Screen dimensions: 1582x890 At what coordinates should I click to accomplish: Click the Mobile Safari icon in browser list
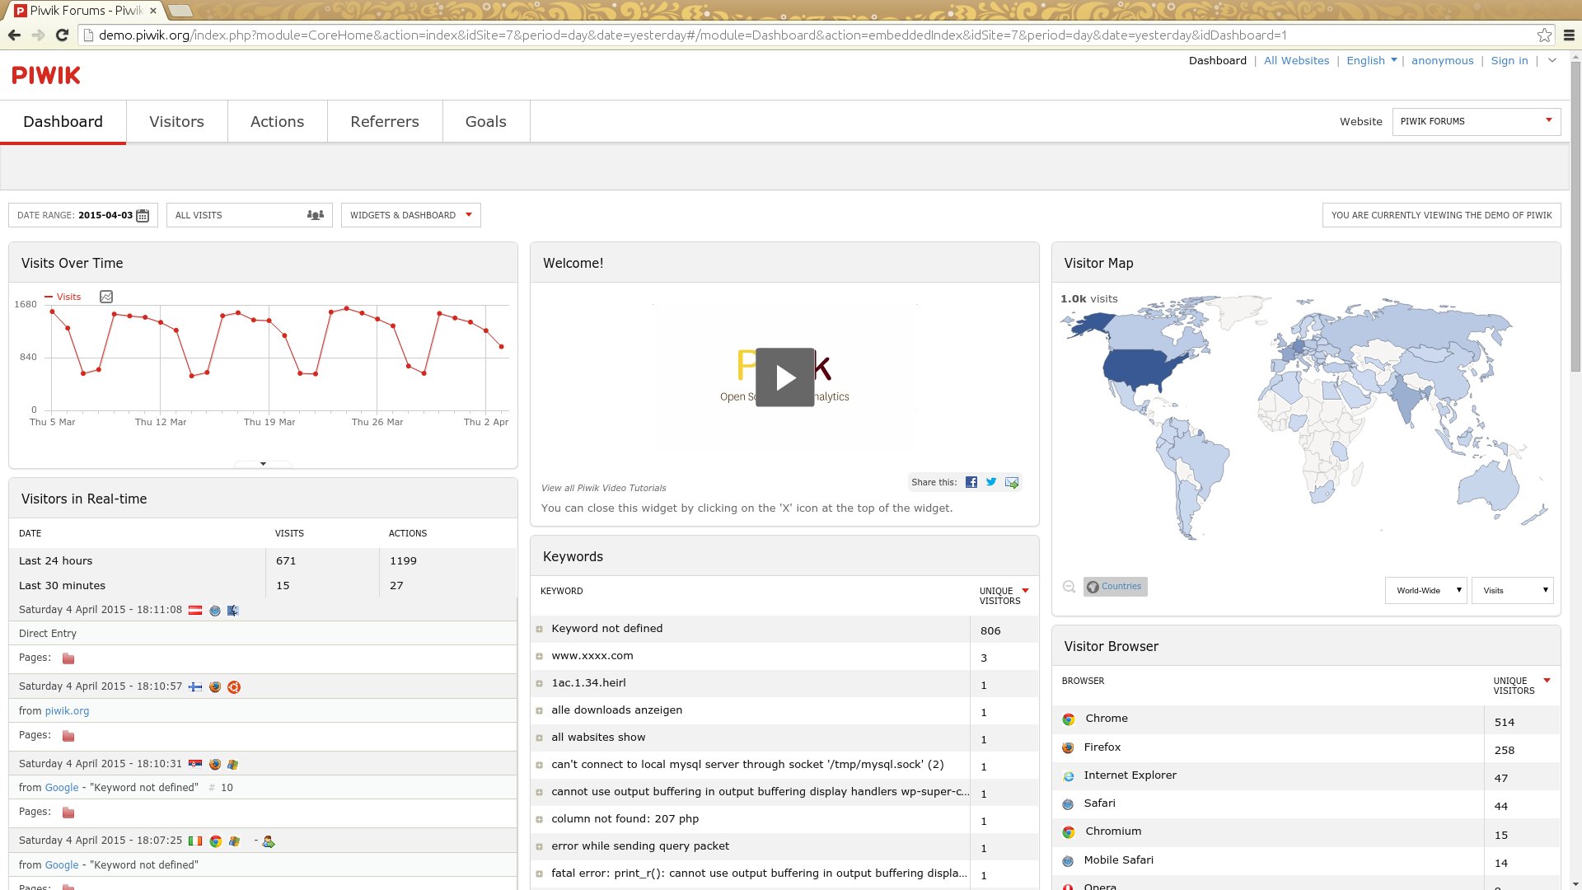click(1068, 861)
